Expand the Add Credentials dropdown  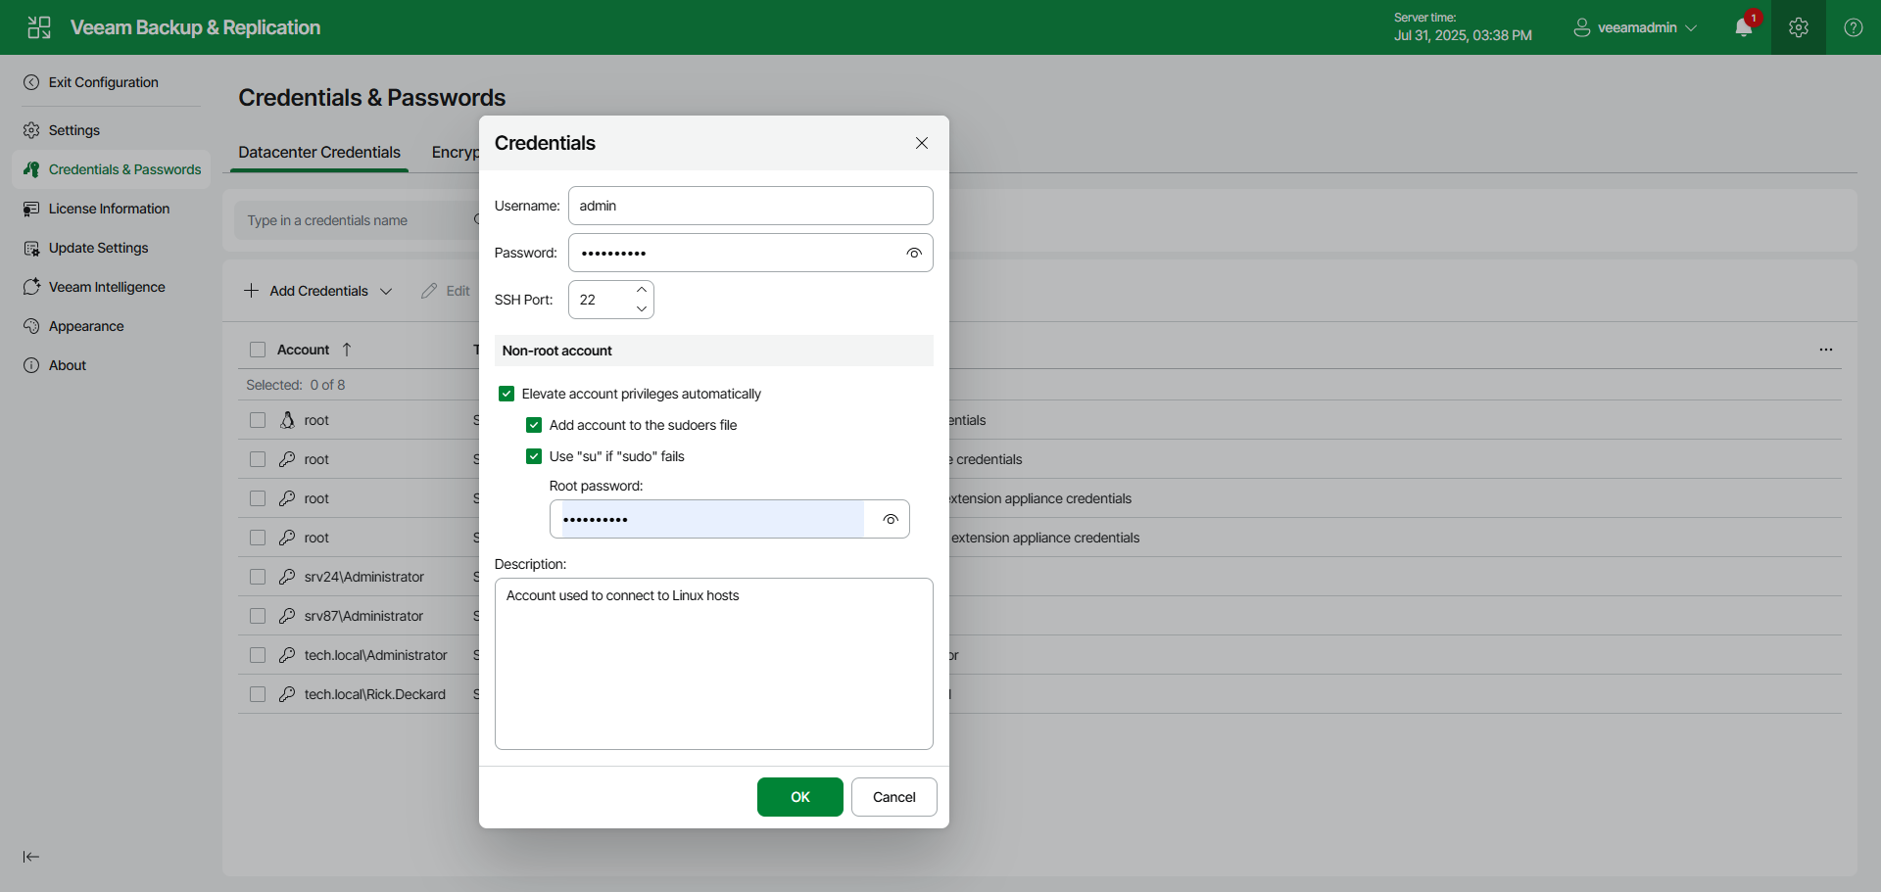(387, 291)
